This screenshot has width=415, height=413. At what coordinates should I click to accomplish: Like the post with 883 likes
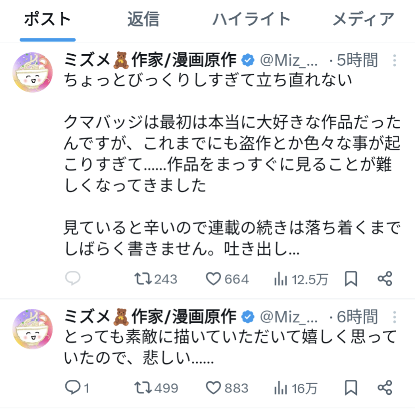pos(213,388)
